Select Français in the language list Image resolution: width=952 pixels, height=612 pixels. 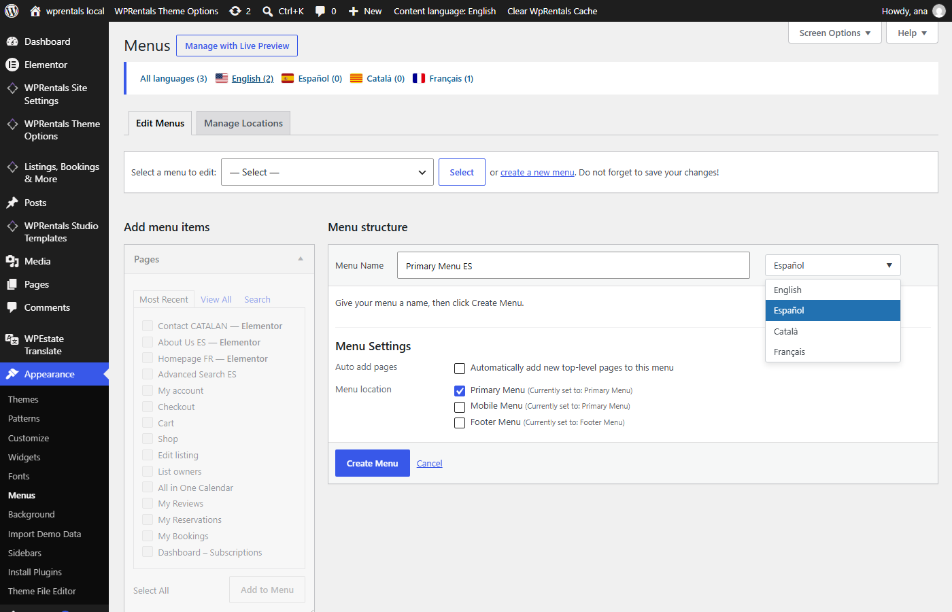[833, 352]
